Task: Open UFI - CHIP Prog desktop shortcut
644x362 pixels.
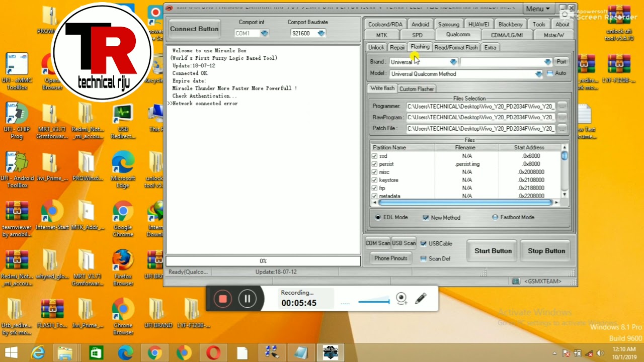Action: 17,121
